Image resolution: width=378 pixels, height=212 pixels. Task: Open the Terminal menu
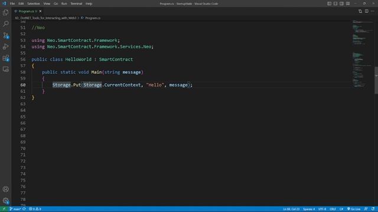click(x=76, y=4)
